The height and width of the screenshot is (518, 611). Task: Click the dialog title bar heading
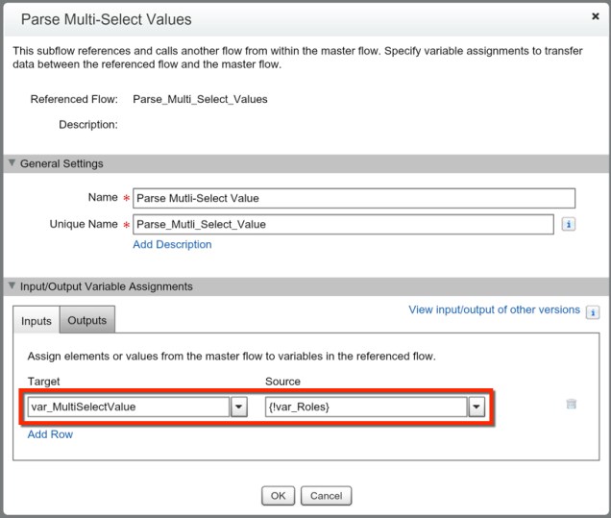[106, 19]
